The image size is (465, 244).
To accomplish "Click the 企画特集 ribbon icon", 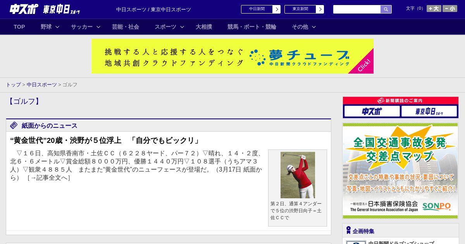I will 348,230.
